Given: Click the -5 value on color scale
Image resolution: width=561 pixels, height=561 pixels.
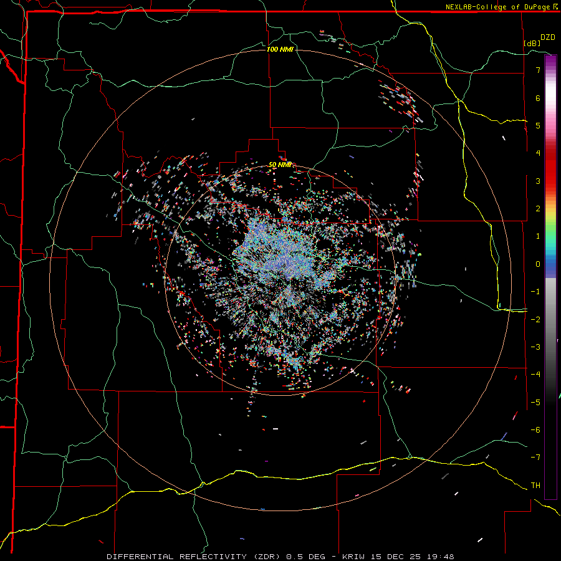Looking at the screenshot, I should click(535, 402).
